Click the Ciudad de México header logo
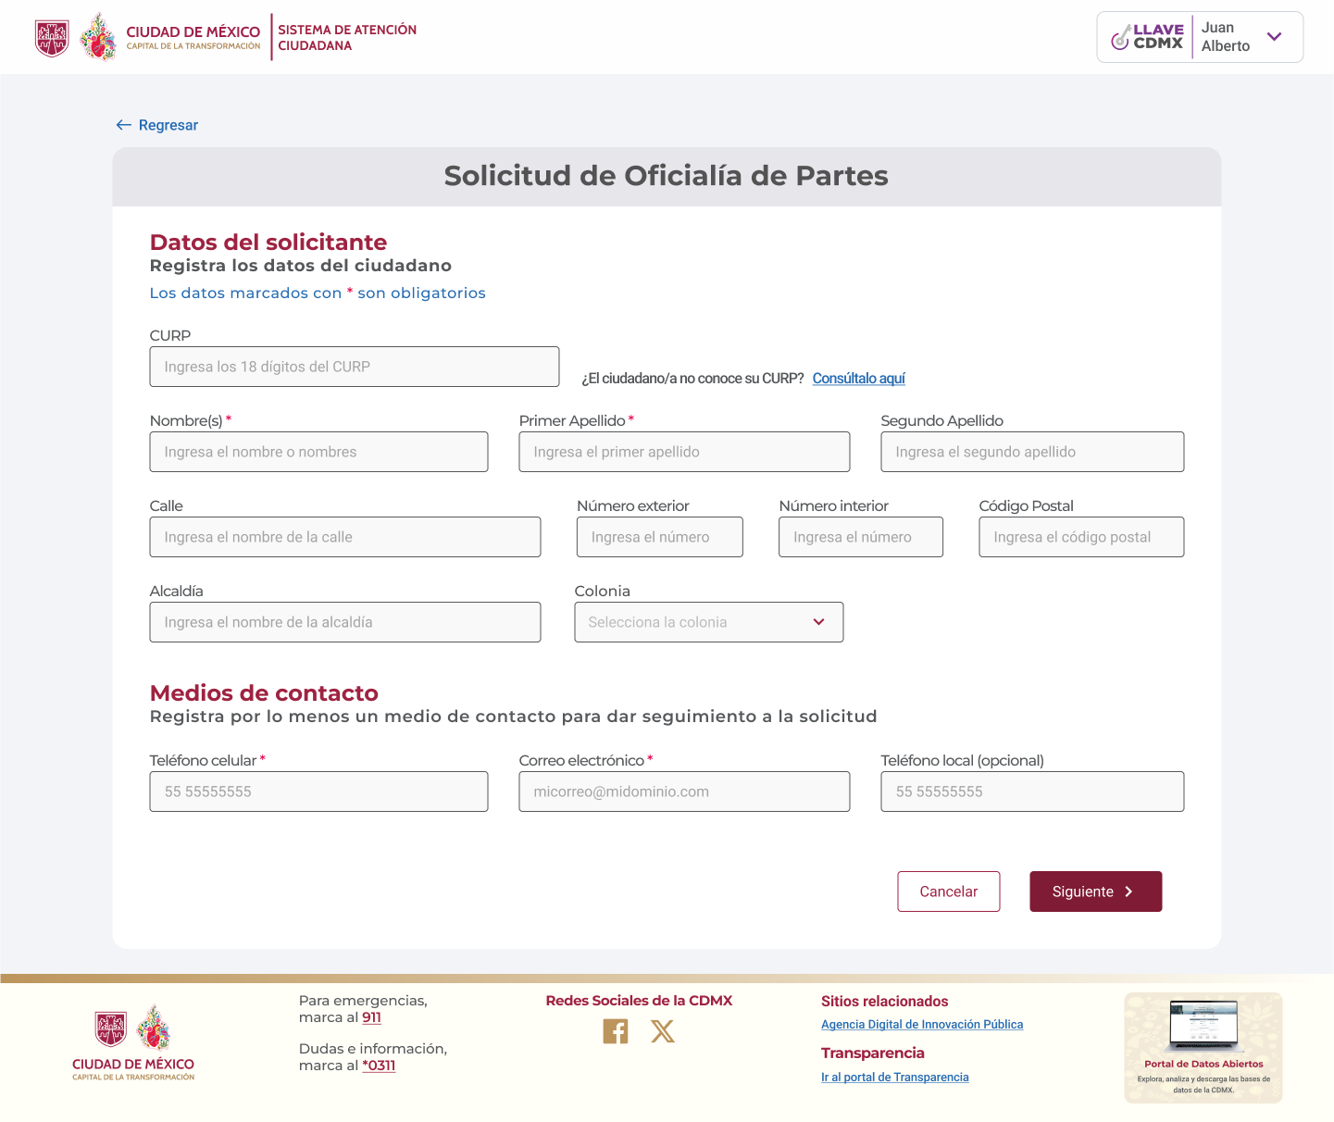Image resolution: width=1334 pixels, height=1122 pixels. coord(148,37)
